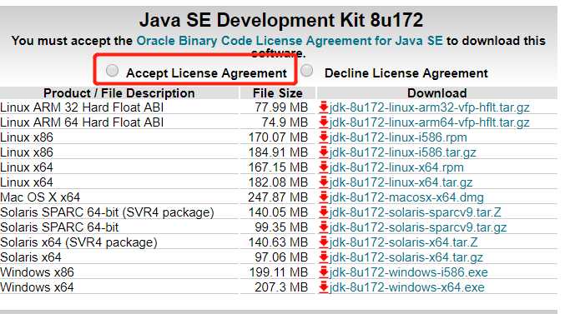Download jdk-8u172-linux-i586.rpm
The image size is (575, 314).
click(x=398, y=137)
